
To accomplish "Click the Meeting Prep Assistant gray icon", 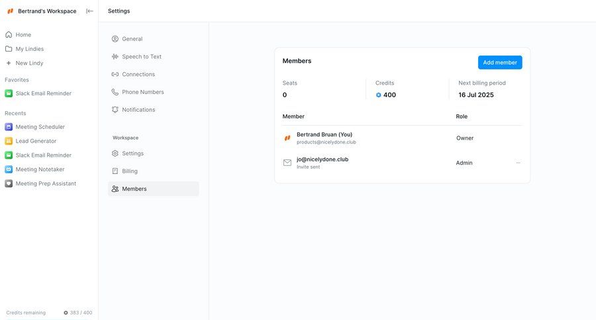I will [9, 183].
